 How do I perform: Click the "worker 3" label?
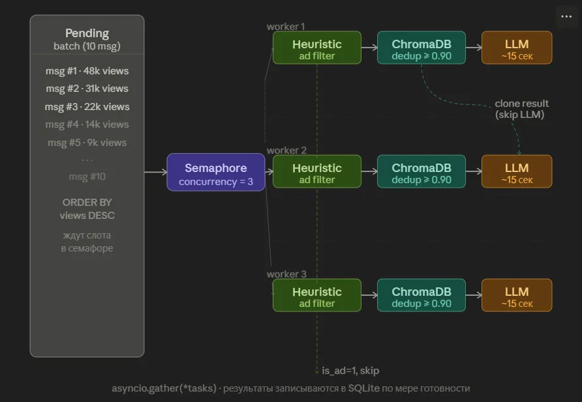286,274
